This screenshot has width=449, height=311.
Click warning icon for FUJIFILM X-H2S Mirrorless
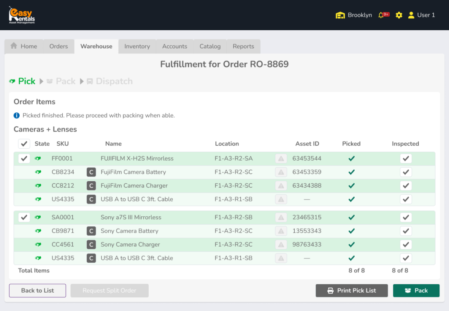281,158
